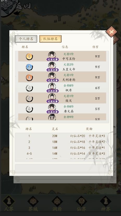
Task: Open 神界 in bottom navigation
Action: pos(105,203)
